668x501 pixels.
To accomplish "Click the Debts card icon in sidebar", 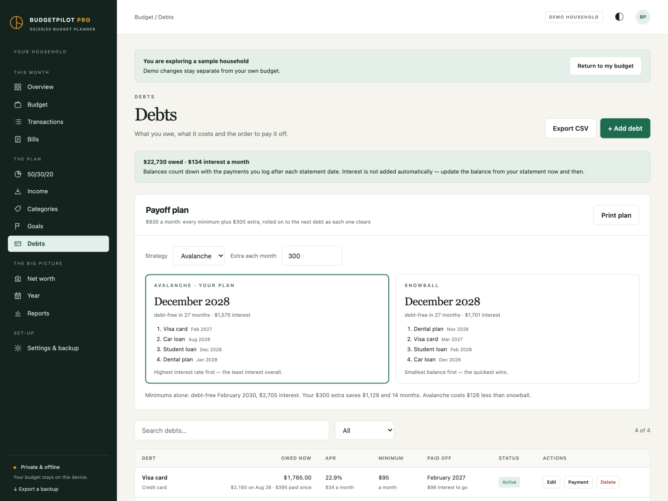I will coord(18,244).
